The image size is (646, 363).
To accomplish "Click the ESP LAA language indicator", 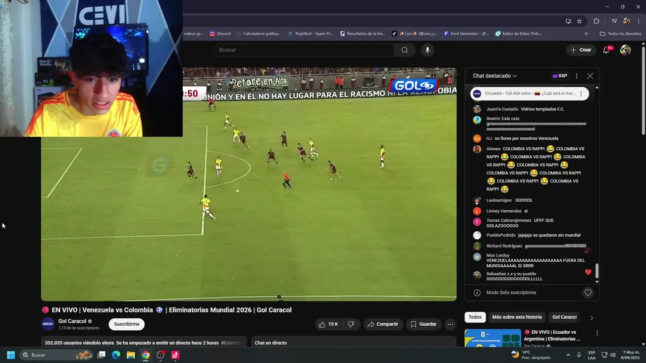I will (x=591, y=355).
